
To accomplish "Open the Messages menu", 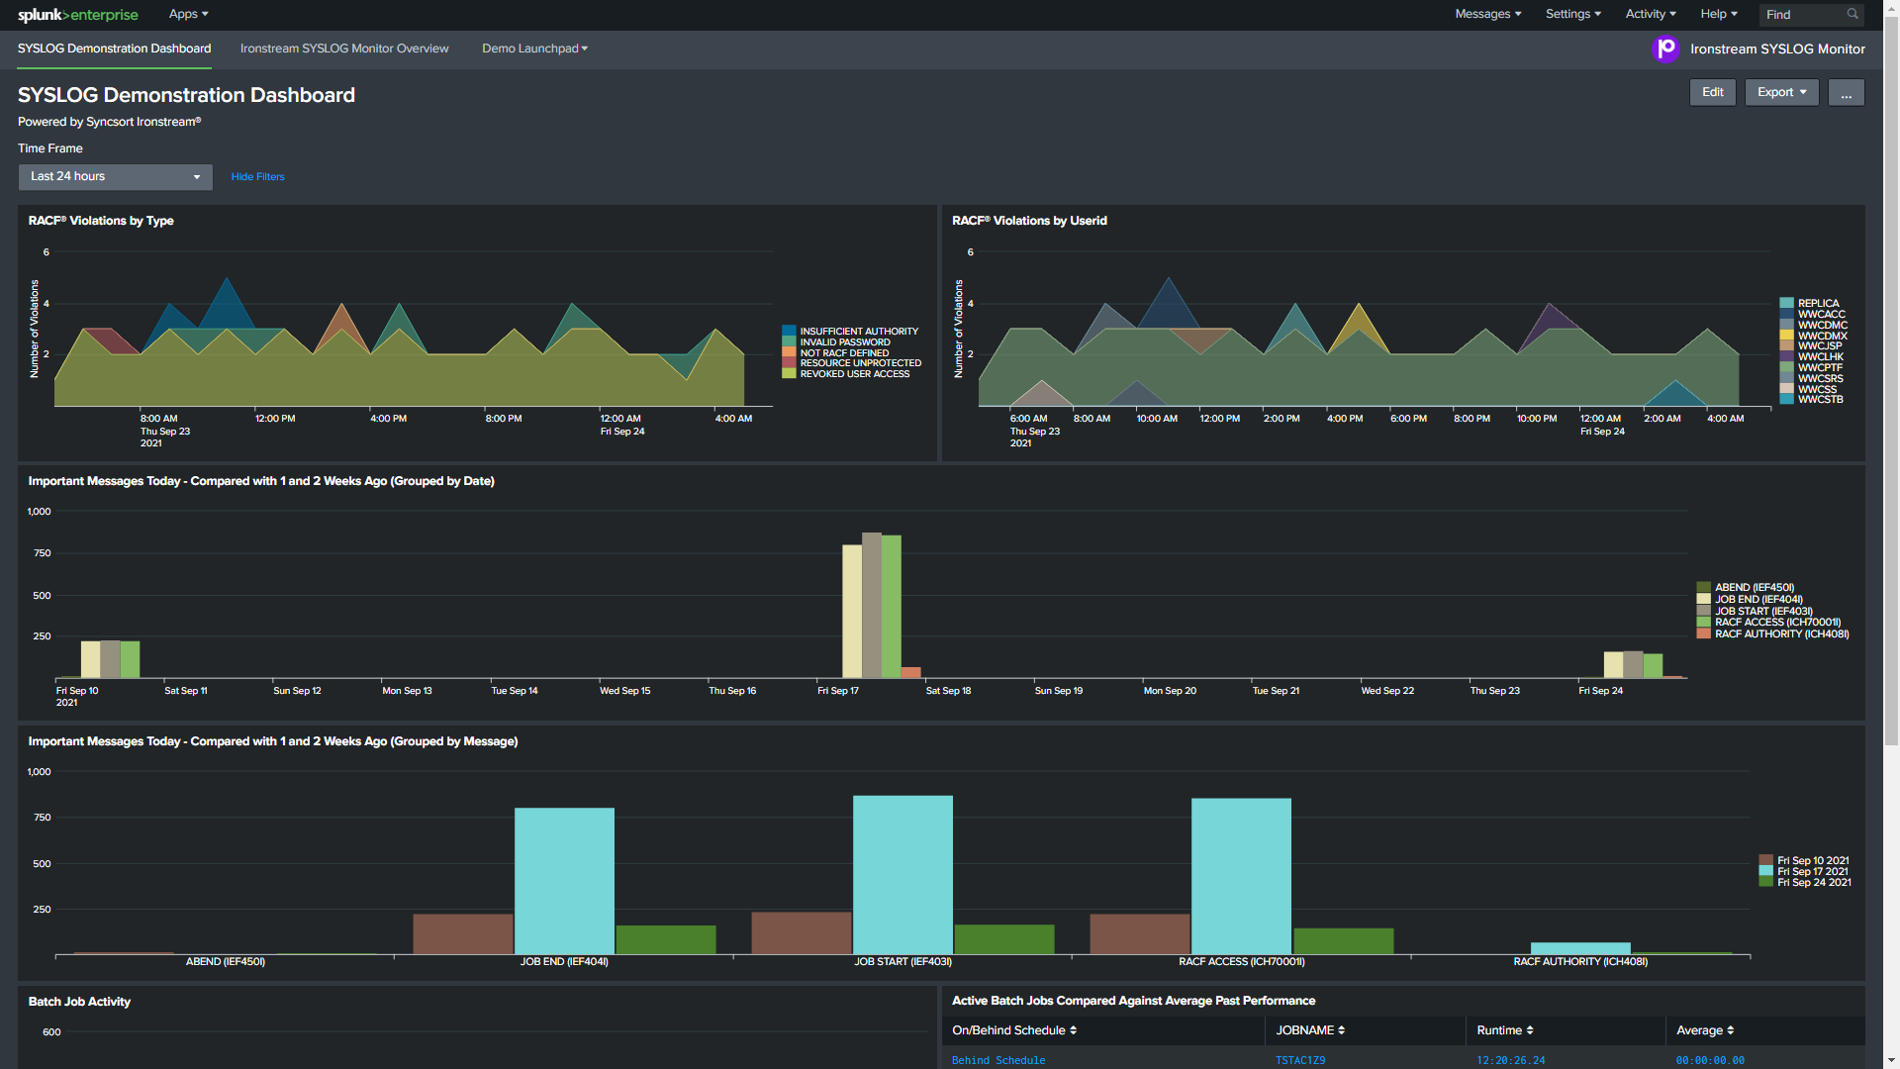I will [x=1487, y=14].
